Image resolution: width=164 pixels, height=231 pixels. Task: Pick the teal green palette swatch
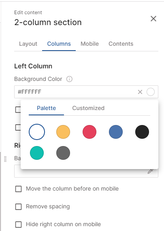pyautogui.click(x=37, y=153)
